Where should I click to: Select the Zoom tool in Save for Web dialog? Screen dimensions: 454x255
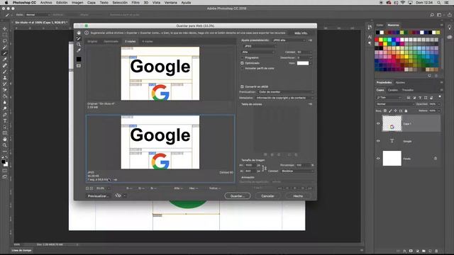tap(79, 44)
